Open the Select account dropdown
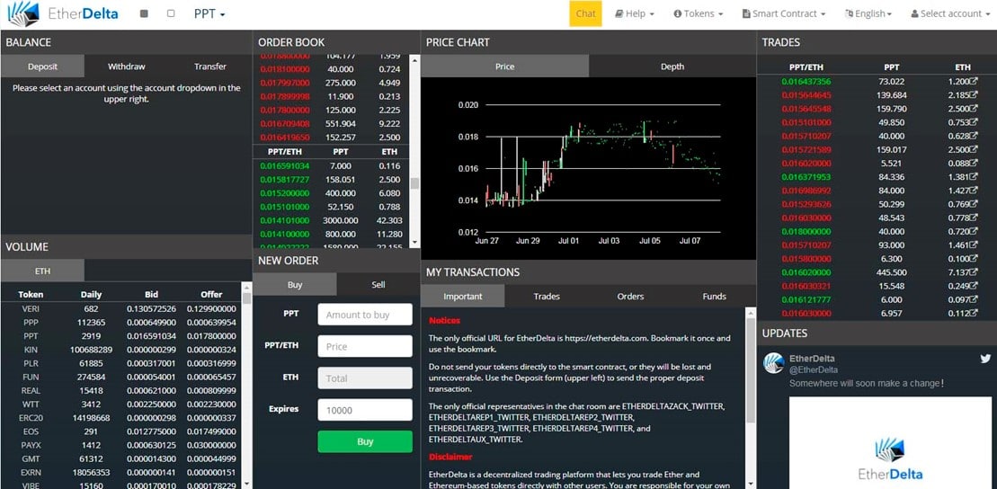 tap(950, 13)
